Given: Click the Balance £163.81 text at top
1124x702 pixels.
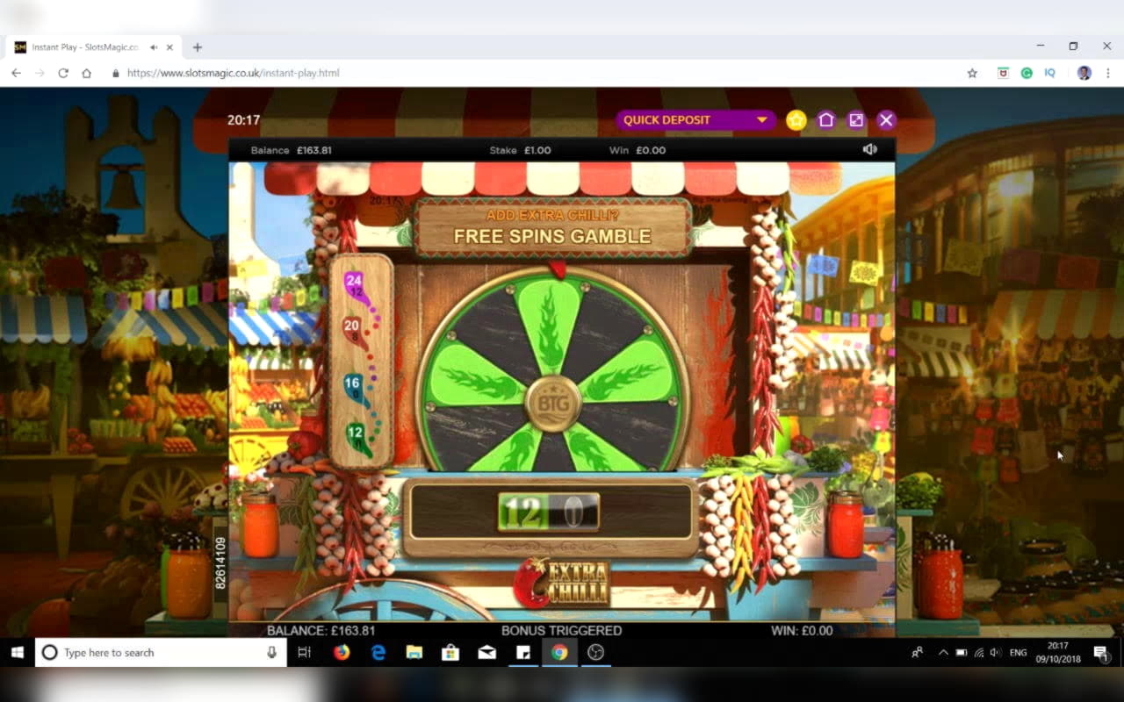Looking at the screenshot, I should [292, 150].
